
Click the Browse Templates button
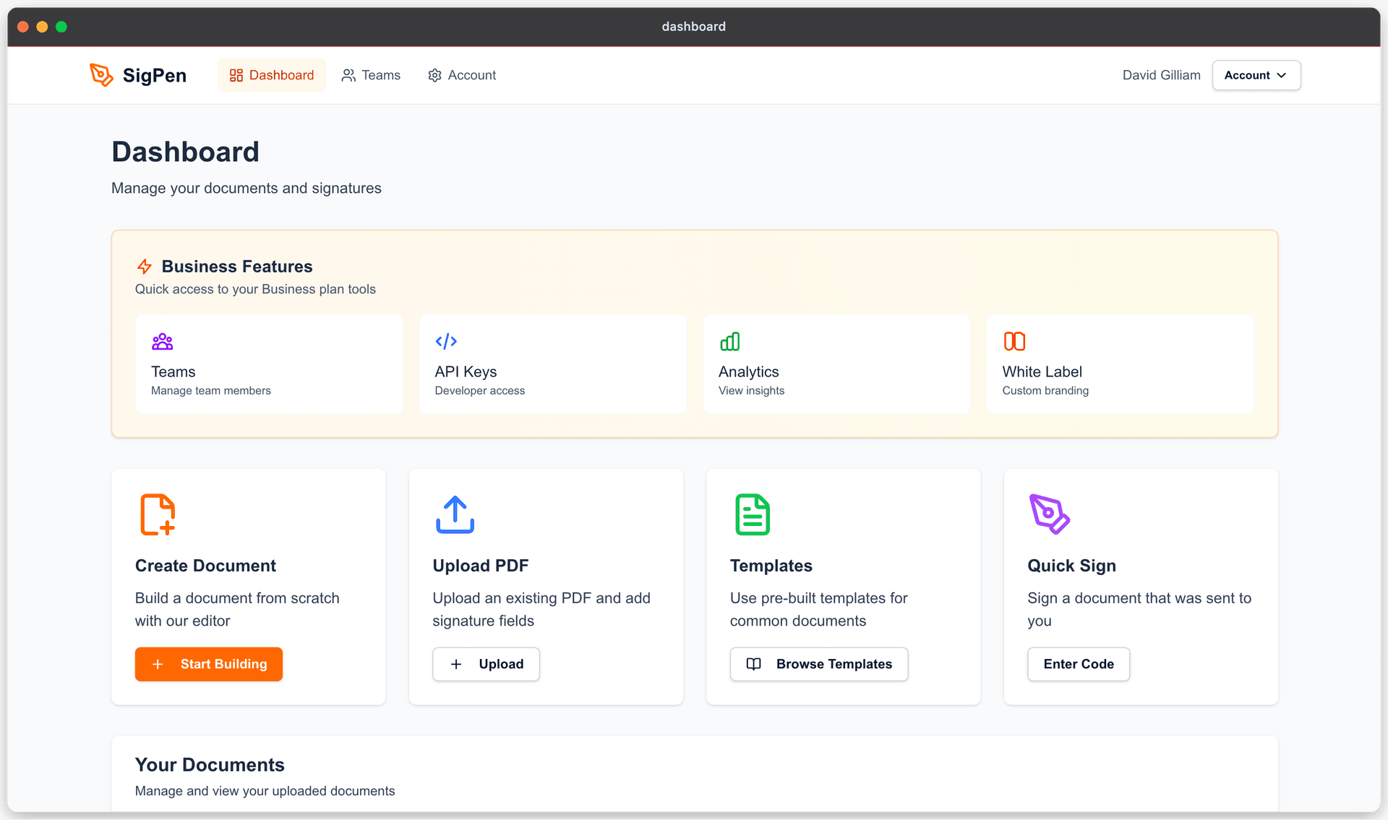(818, 664)
